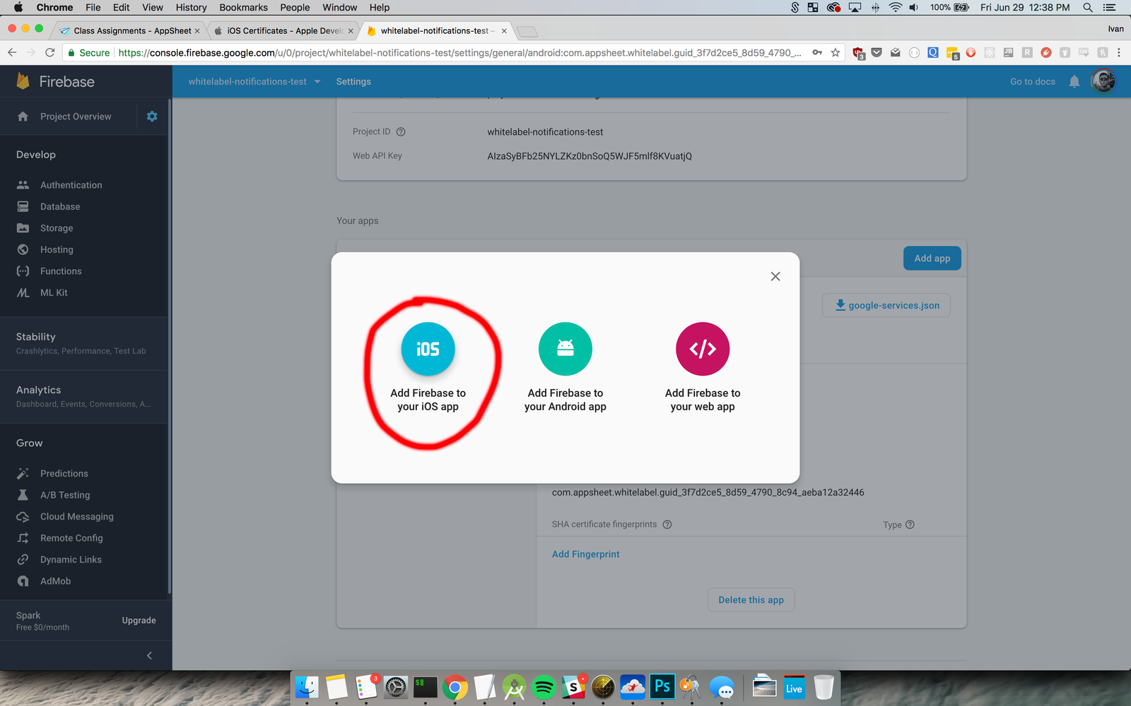The image size is (1131, 706).
Task: Click Settings header label
Action: pos(353,81)
